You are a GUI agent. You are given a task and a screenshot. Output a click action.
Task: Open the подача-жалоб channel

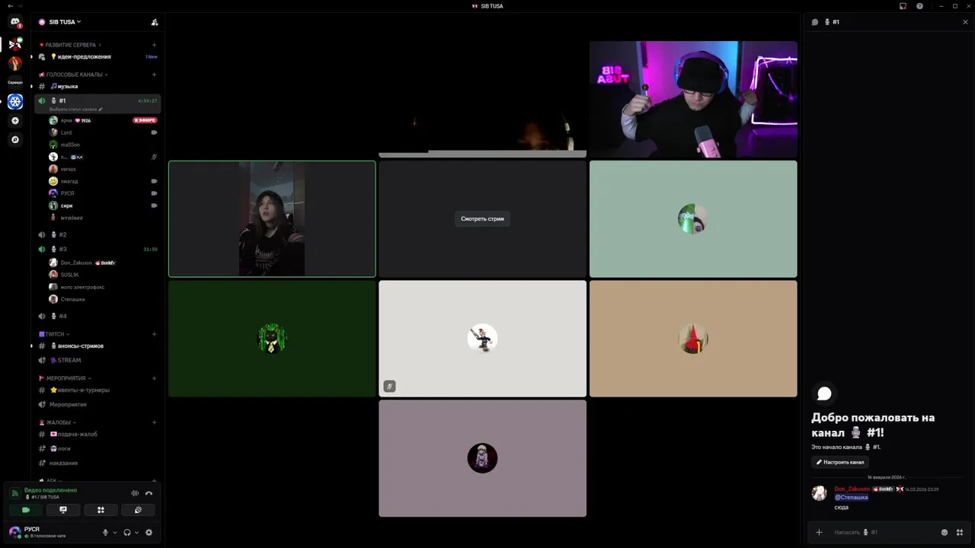coord(97,434)
